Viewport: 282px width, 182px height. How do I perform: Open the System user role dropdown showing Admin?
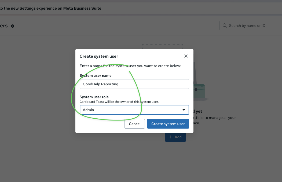point(134,110)
